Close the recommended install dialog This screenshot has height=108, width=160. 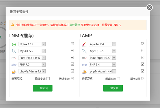point(150,8)
